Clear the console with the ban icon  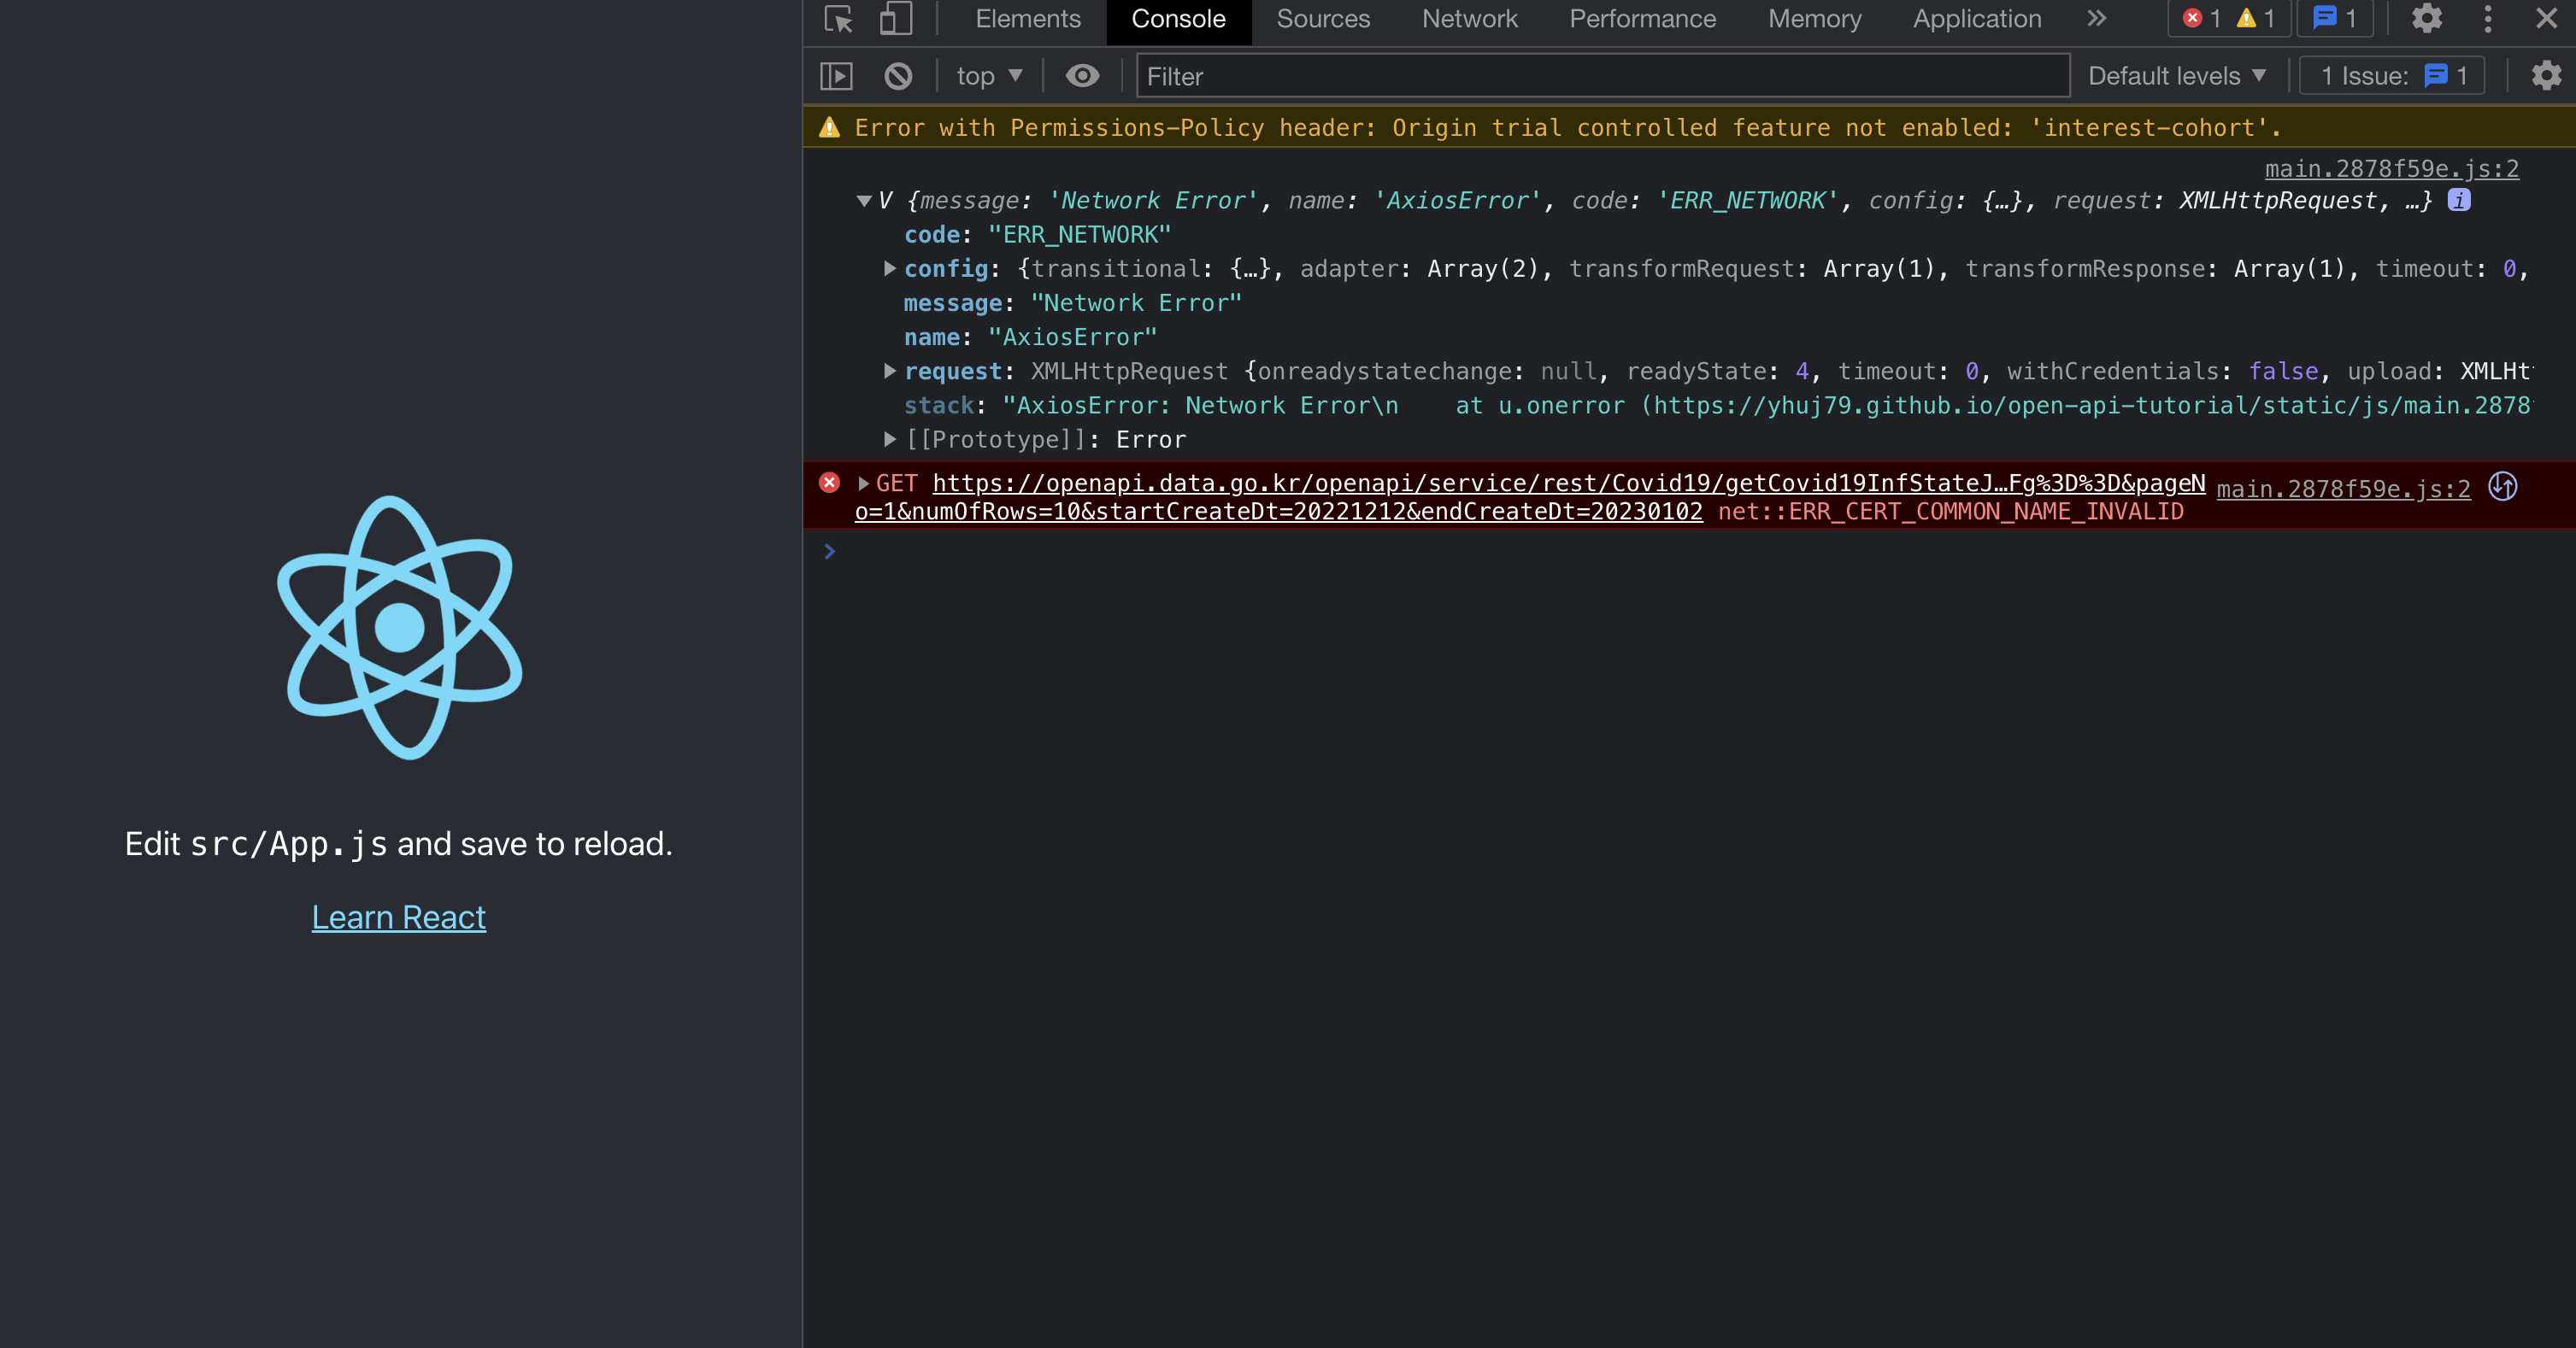(x=898, y=76)
